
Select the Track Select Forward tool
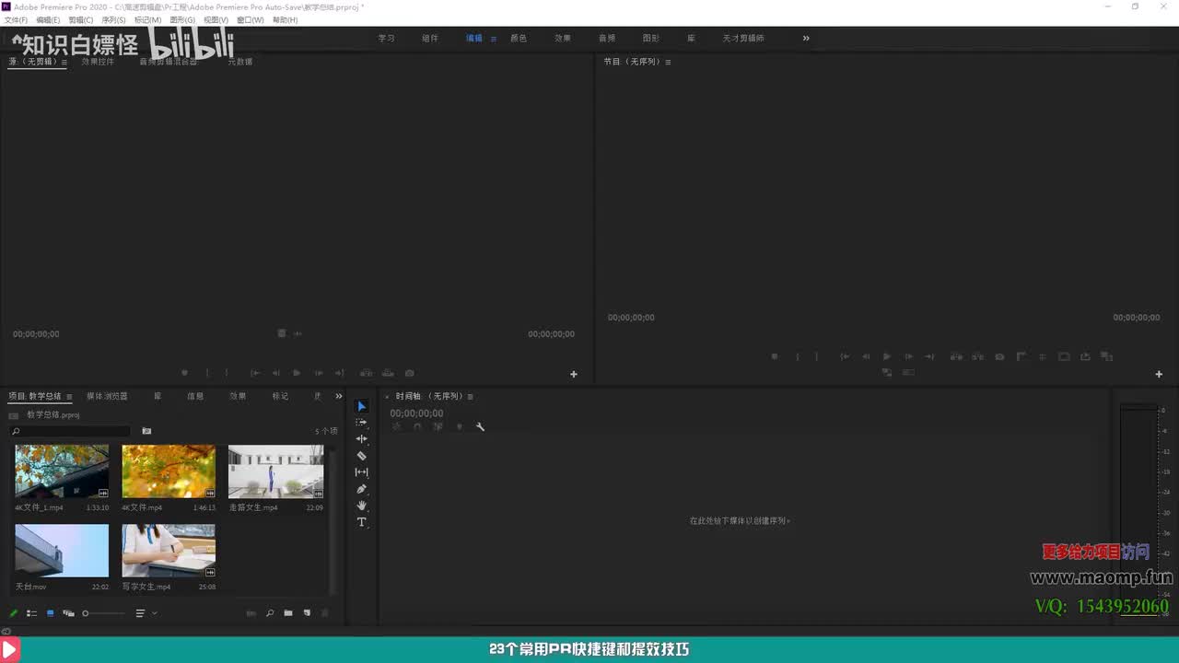pos(362,423)
